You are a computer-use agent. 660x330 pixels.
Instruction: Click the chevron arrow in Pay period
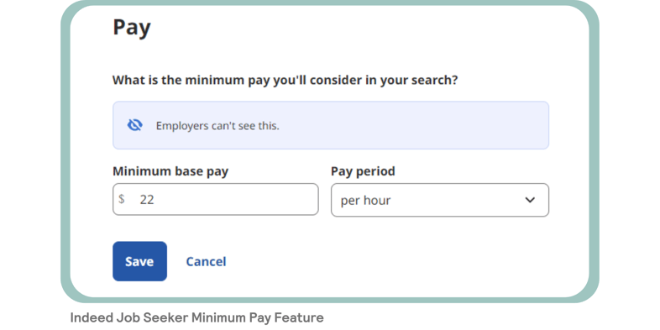pos(530,200)
